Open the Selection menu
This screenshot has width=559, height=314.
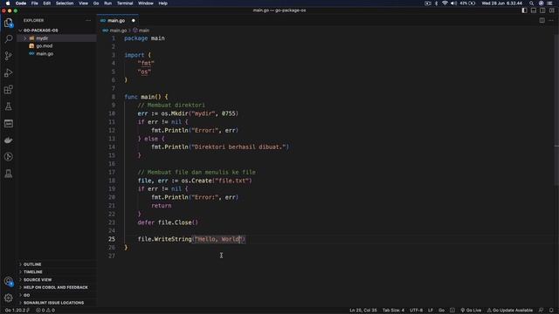[65, 3]
